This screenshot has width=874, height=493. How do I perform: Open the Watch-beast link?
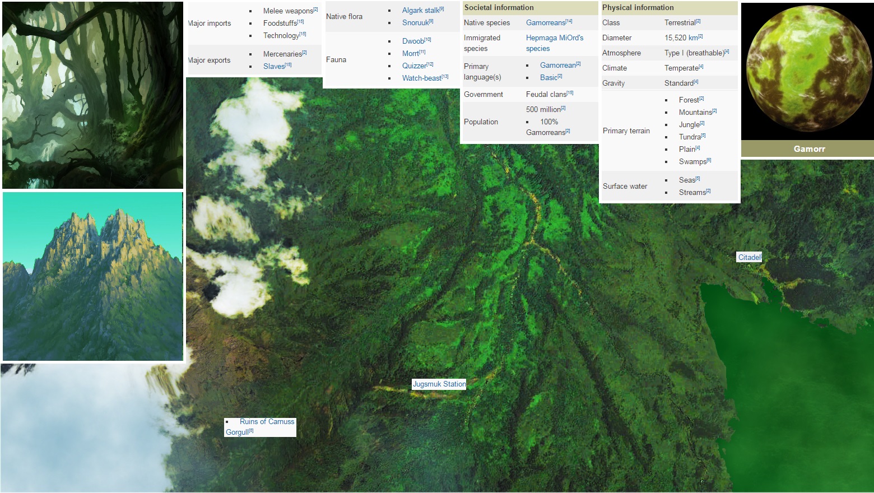421,78
